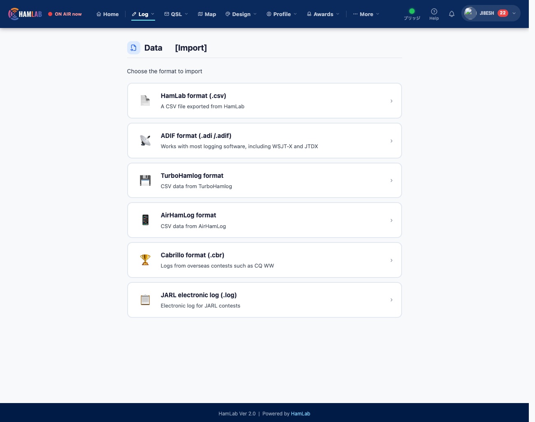Image resolution: width=535 pixels, height=422 pixels.
Task: Open the More menu dropdown
Action: coord(366,14)
